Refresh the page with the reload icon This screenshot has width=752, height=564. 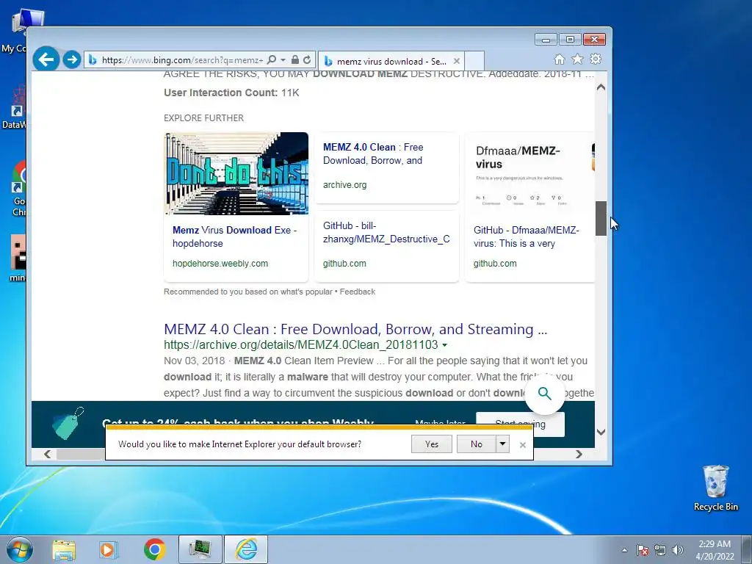click(x=307, y=60)
